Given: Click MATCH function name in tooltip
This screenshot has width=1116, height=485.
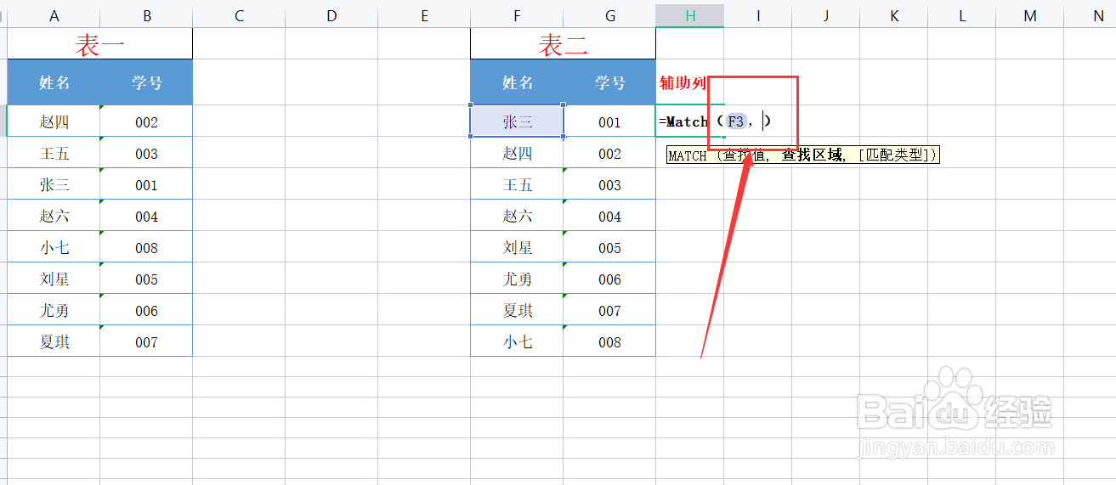Looking at the screenshot, I should click(688, 155).
